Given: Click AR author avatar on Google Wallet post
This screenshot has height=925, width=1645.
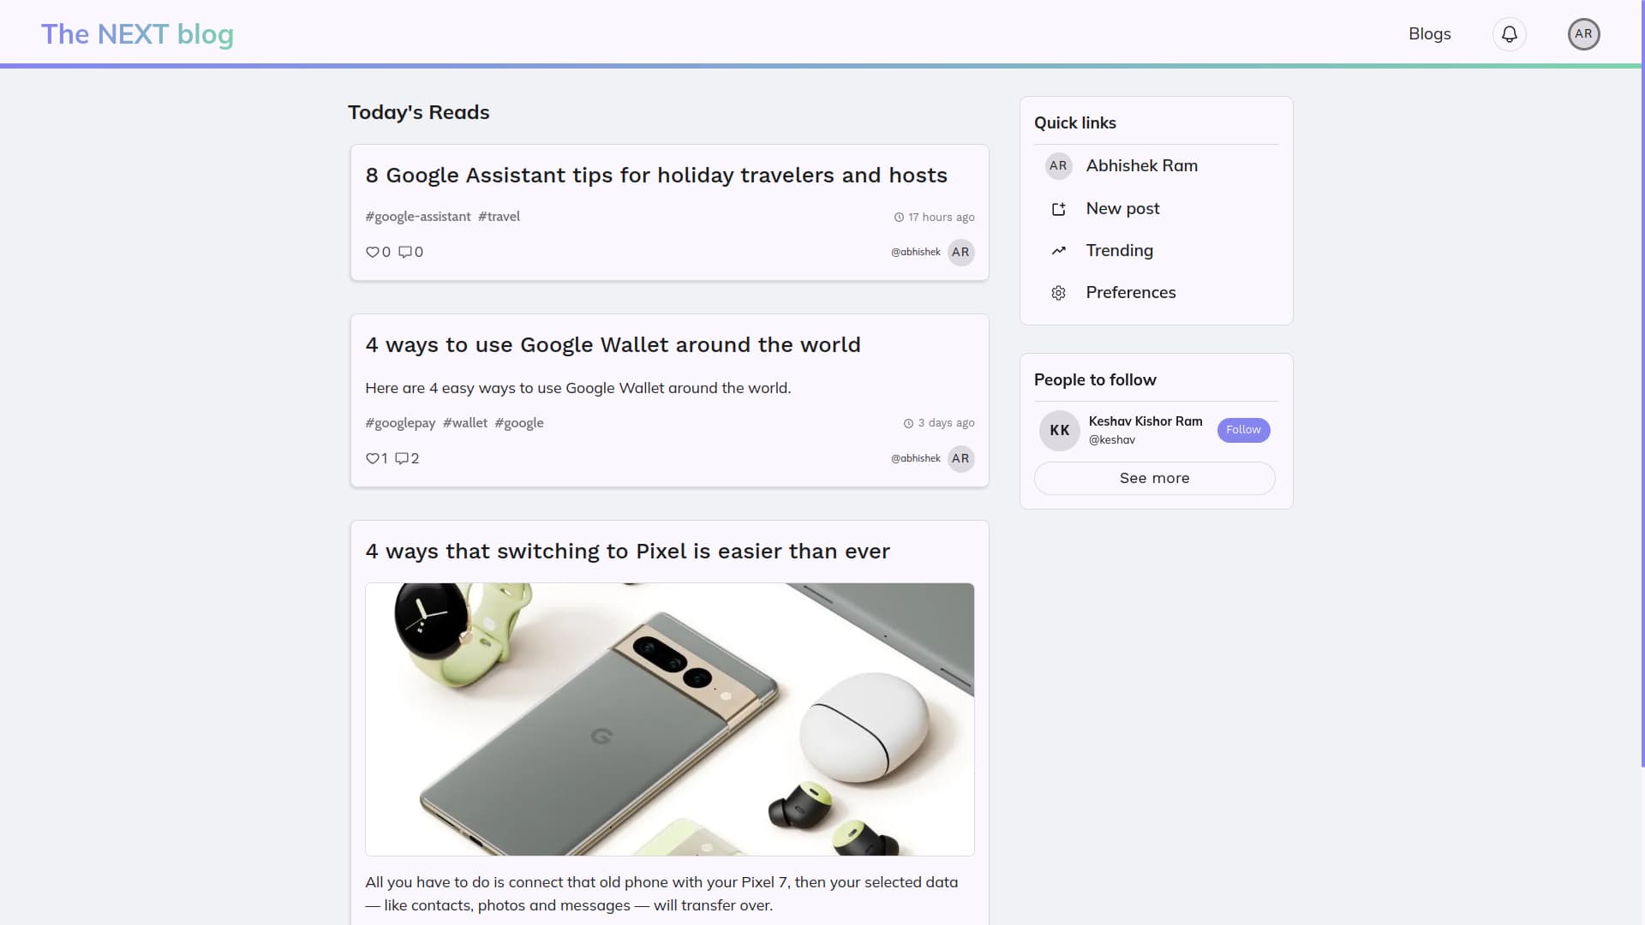Looking at the screenshot, I should pyautogui.click(x=960, y=458).
